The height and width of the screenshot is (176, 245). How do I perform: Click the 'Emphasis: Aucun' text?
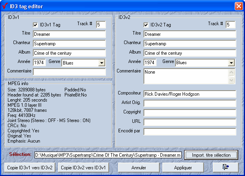24,141
